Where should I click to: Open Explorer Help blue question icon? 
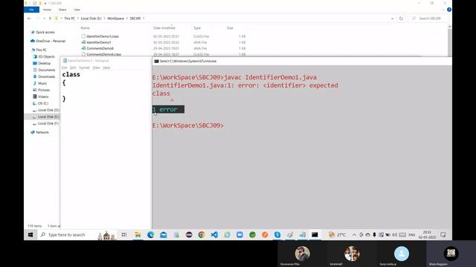449,10
